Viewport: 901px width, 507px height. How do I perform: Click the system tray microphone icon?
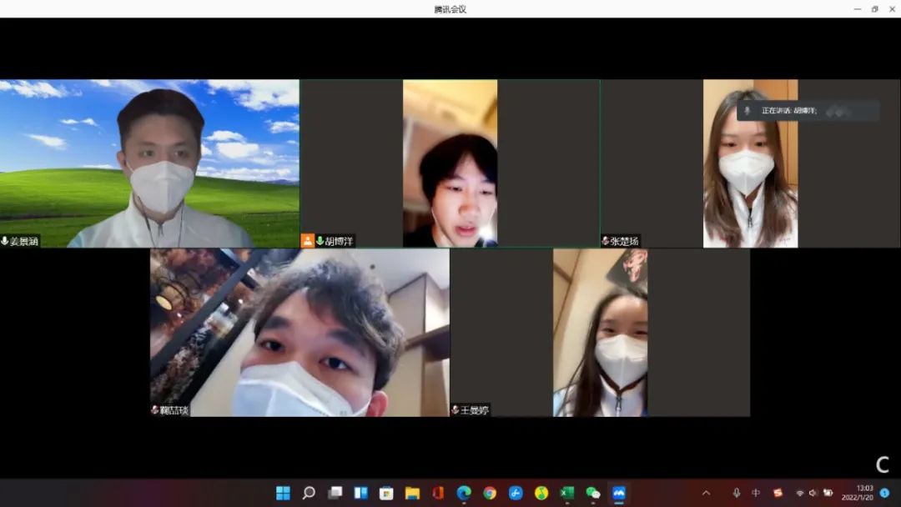[736, 493]
